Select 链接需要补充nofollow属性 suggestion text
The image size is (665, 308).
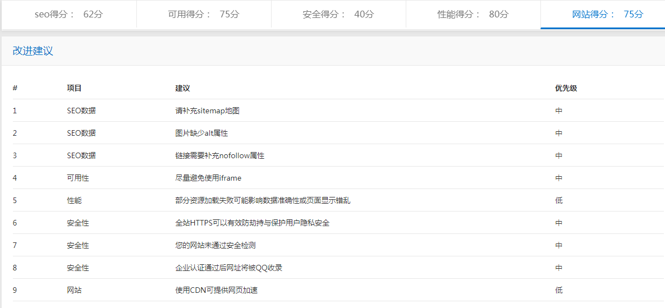(x=220, y=156)
